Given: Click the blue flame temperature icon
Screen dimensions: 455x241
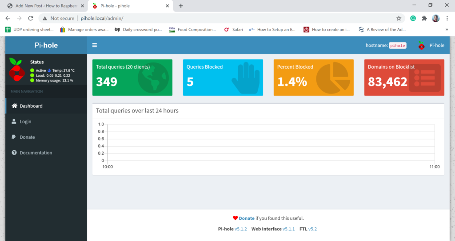Looking at the screenshot, I should (x=49, y=70).
